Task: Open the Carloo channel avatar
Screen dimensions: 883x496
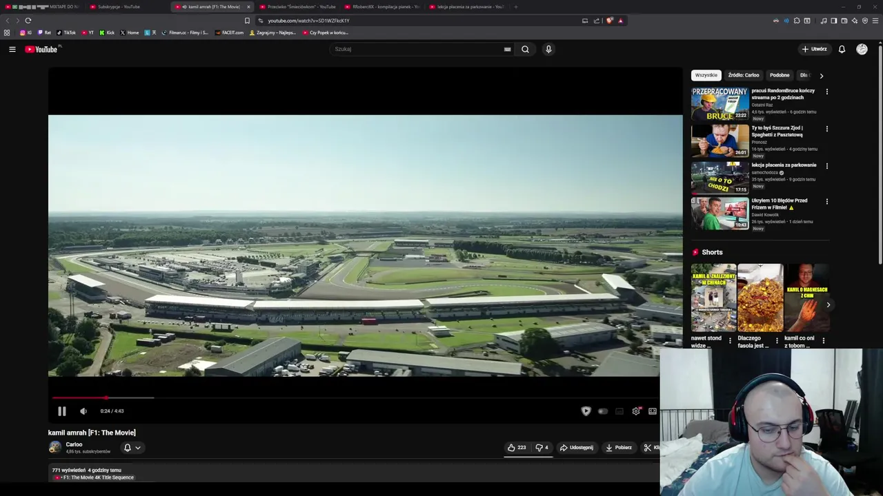Action: (54, 448)
